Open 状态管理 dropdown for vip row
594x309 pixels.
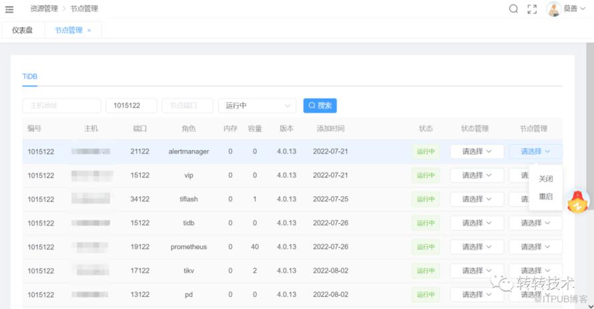point(477,176)
